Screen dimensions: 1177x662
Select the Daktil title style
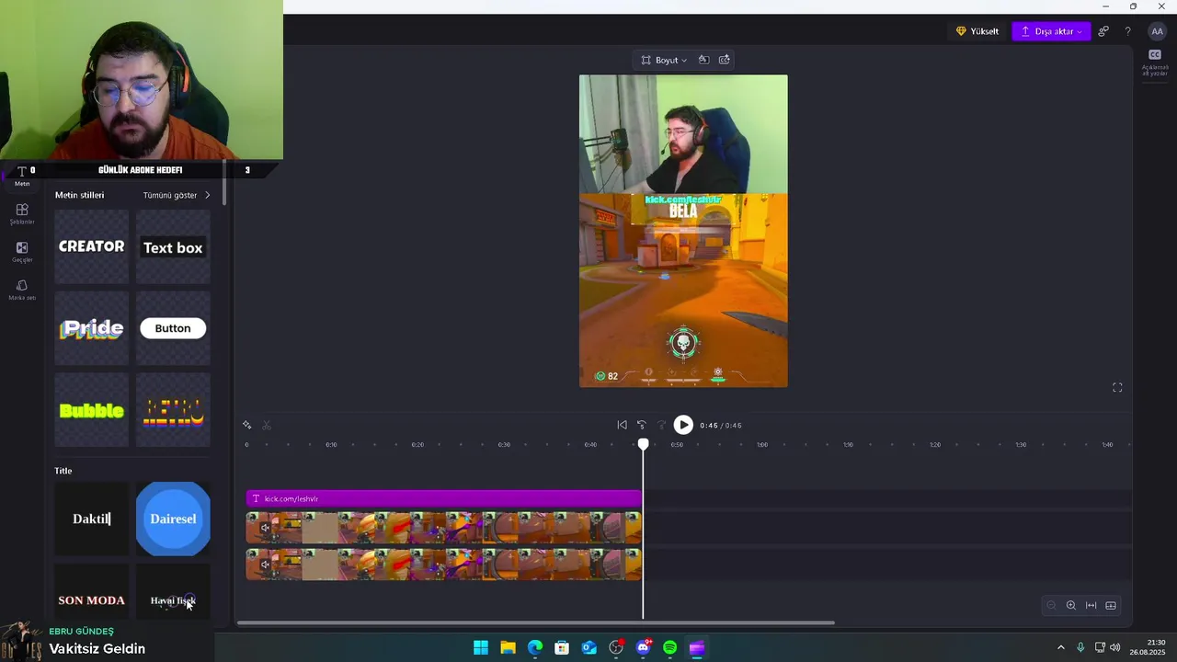click(x=91, y=519)
